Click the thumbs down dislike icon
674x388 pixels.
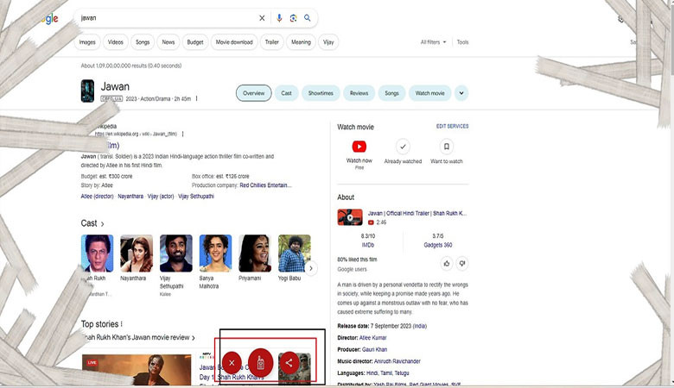462,263
